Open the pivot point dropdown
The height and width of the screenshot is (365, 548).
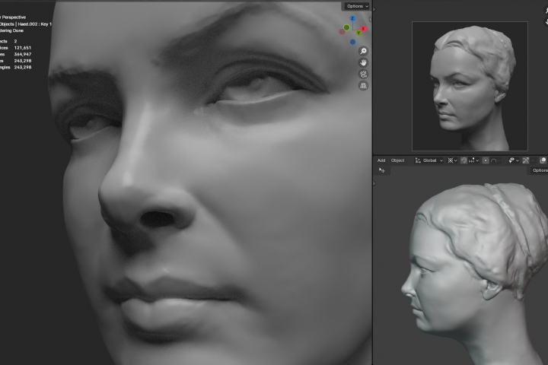453,160
